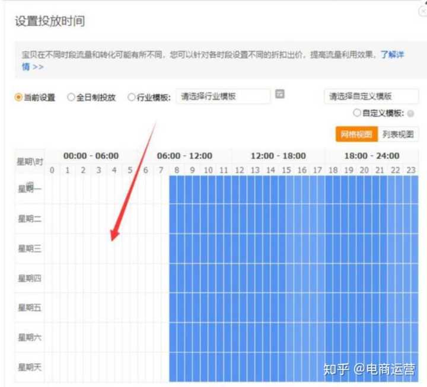Click the empty Wednesday 4 o'clock cell
427x387 pixels.
pos(114,249)
